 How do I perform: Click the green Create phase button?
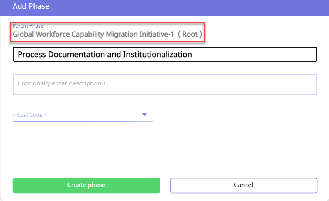[x=86, y=185]
